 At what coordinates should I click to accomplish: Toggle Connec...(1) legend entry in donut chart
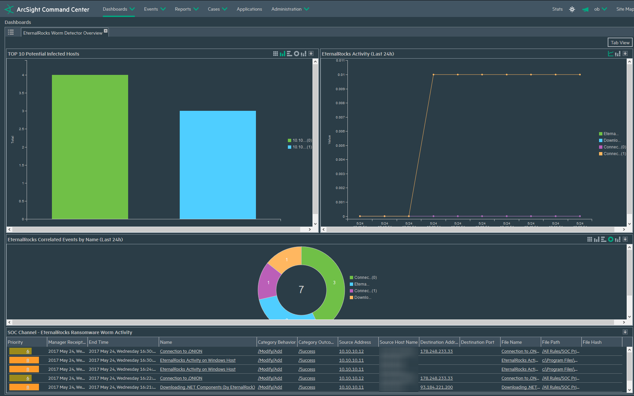point(363,291)
